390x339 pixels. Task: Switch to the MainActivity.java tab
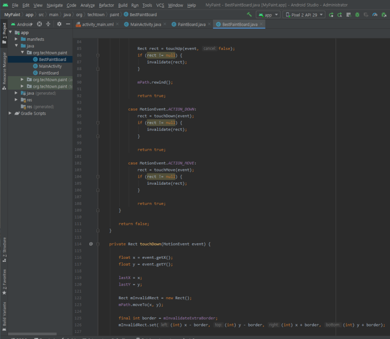[145, 24]
